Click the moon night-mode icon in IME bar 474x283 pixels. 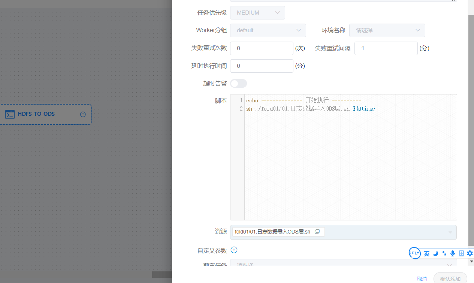coord(435,253)
